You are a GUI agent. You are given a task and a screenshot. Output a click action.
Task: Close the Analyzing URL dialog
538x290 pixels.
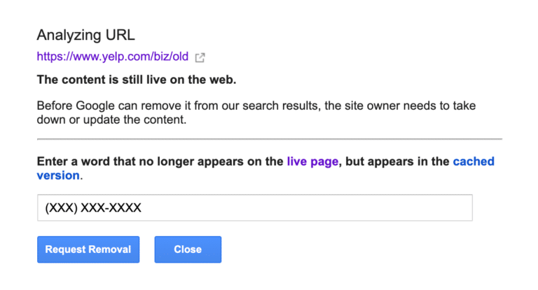pos(187,249)
